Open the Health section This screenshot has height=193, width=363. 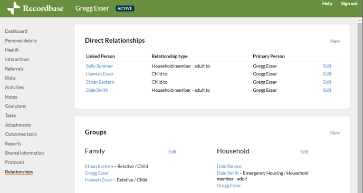coord(12,50)
